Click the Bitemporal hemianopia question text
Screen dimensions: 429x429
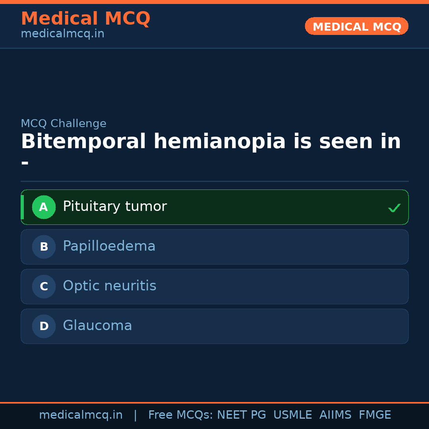211,142
